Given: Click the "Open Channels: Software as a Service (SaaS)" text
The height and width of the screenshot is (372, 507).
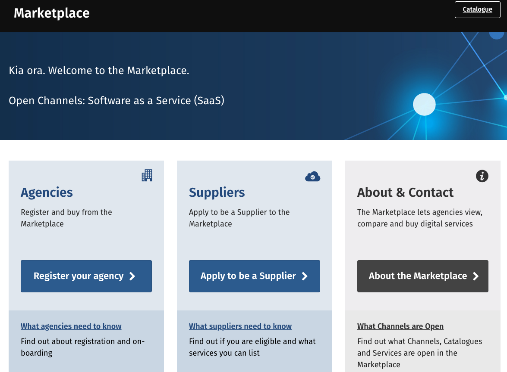Looking at the screenshot, I should [117, 101].
